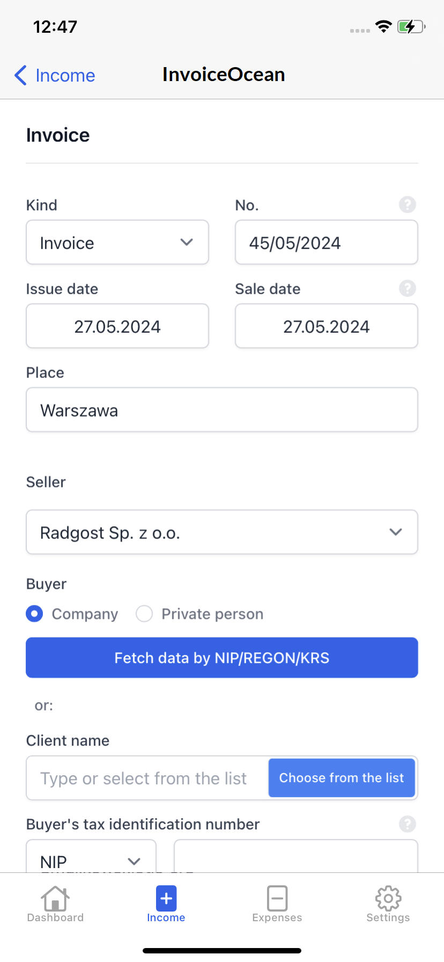
Task: Open the Dashboard tab via home icon
Action: pos(55,897)
